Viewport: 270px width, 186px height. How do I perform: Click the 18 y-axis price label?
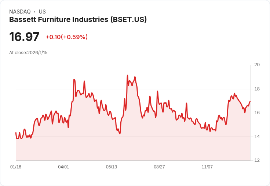(257, 89)
